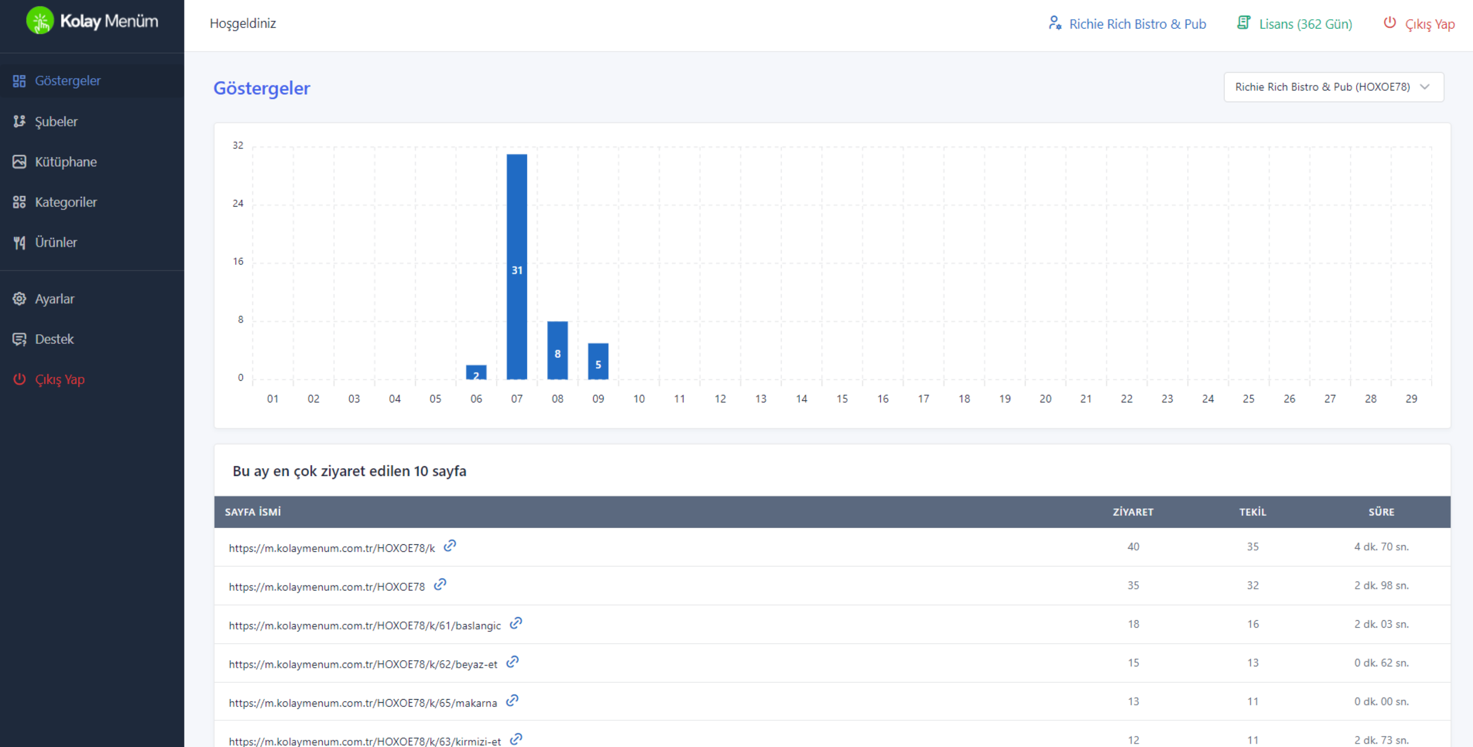Click duration '2 dk. 98 sn.'
This screenshot has width=1473, height=747.
[x=1381, y=585]
